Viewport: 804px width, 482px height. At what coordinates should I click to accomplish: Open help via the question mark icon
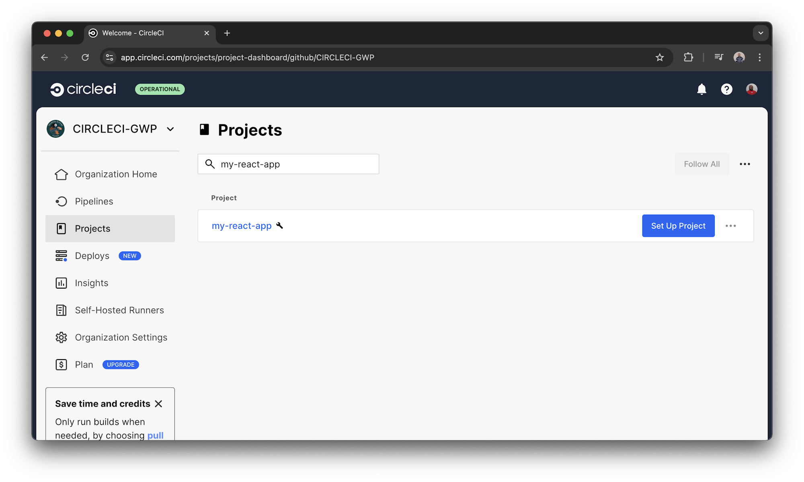point(726,89)
